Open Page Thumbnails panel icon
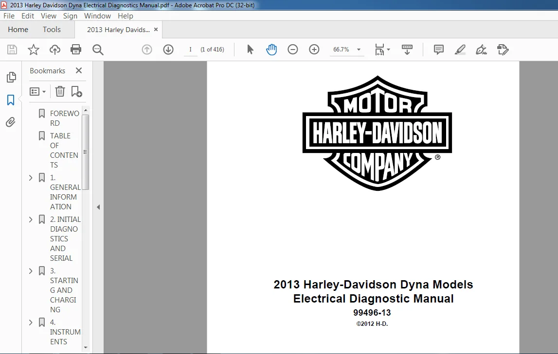Viewport: 558px width, 354px height. coord(11,77)
